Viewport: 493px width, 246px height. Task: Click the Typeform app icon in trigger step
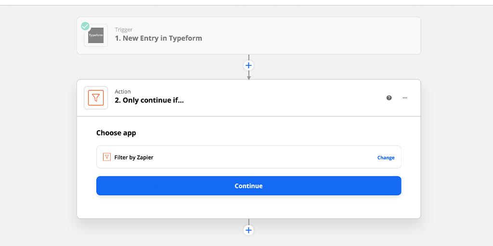tap(96, 36)
